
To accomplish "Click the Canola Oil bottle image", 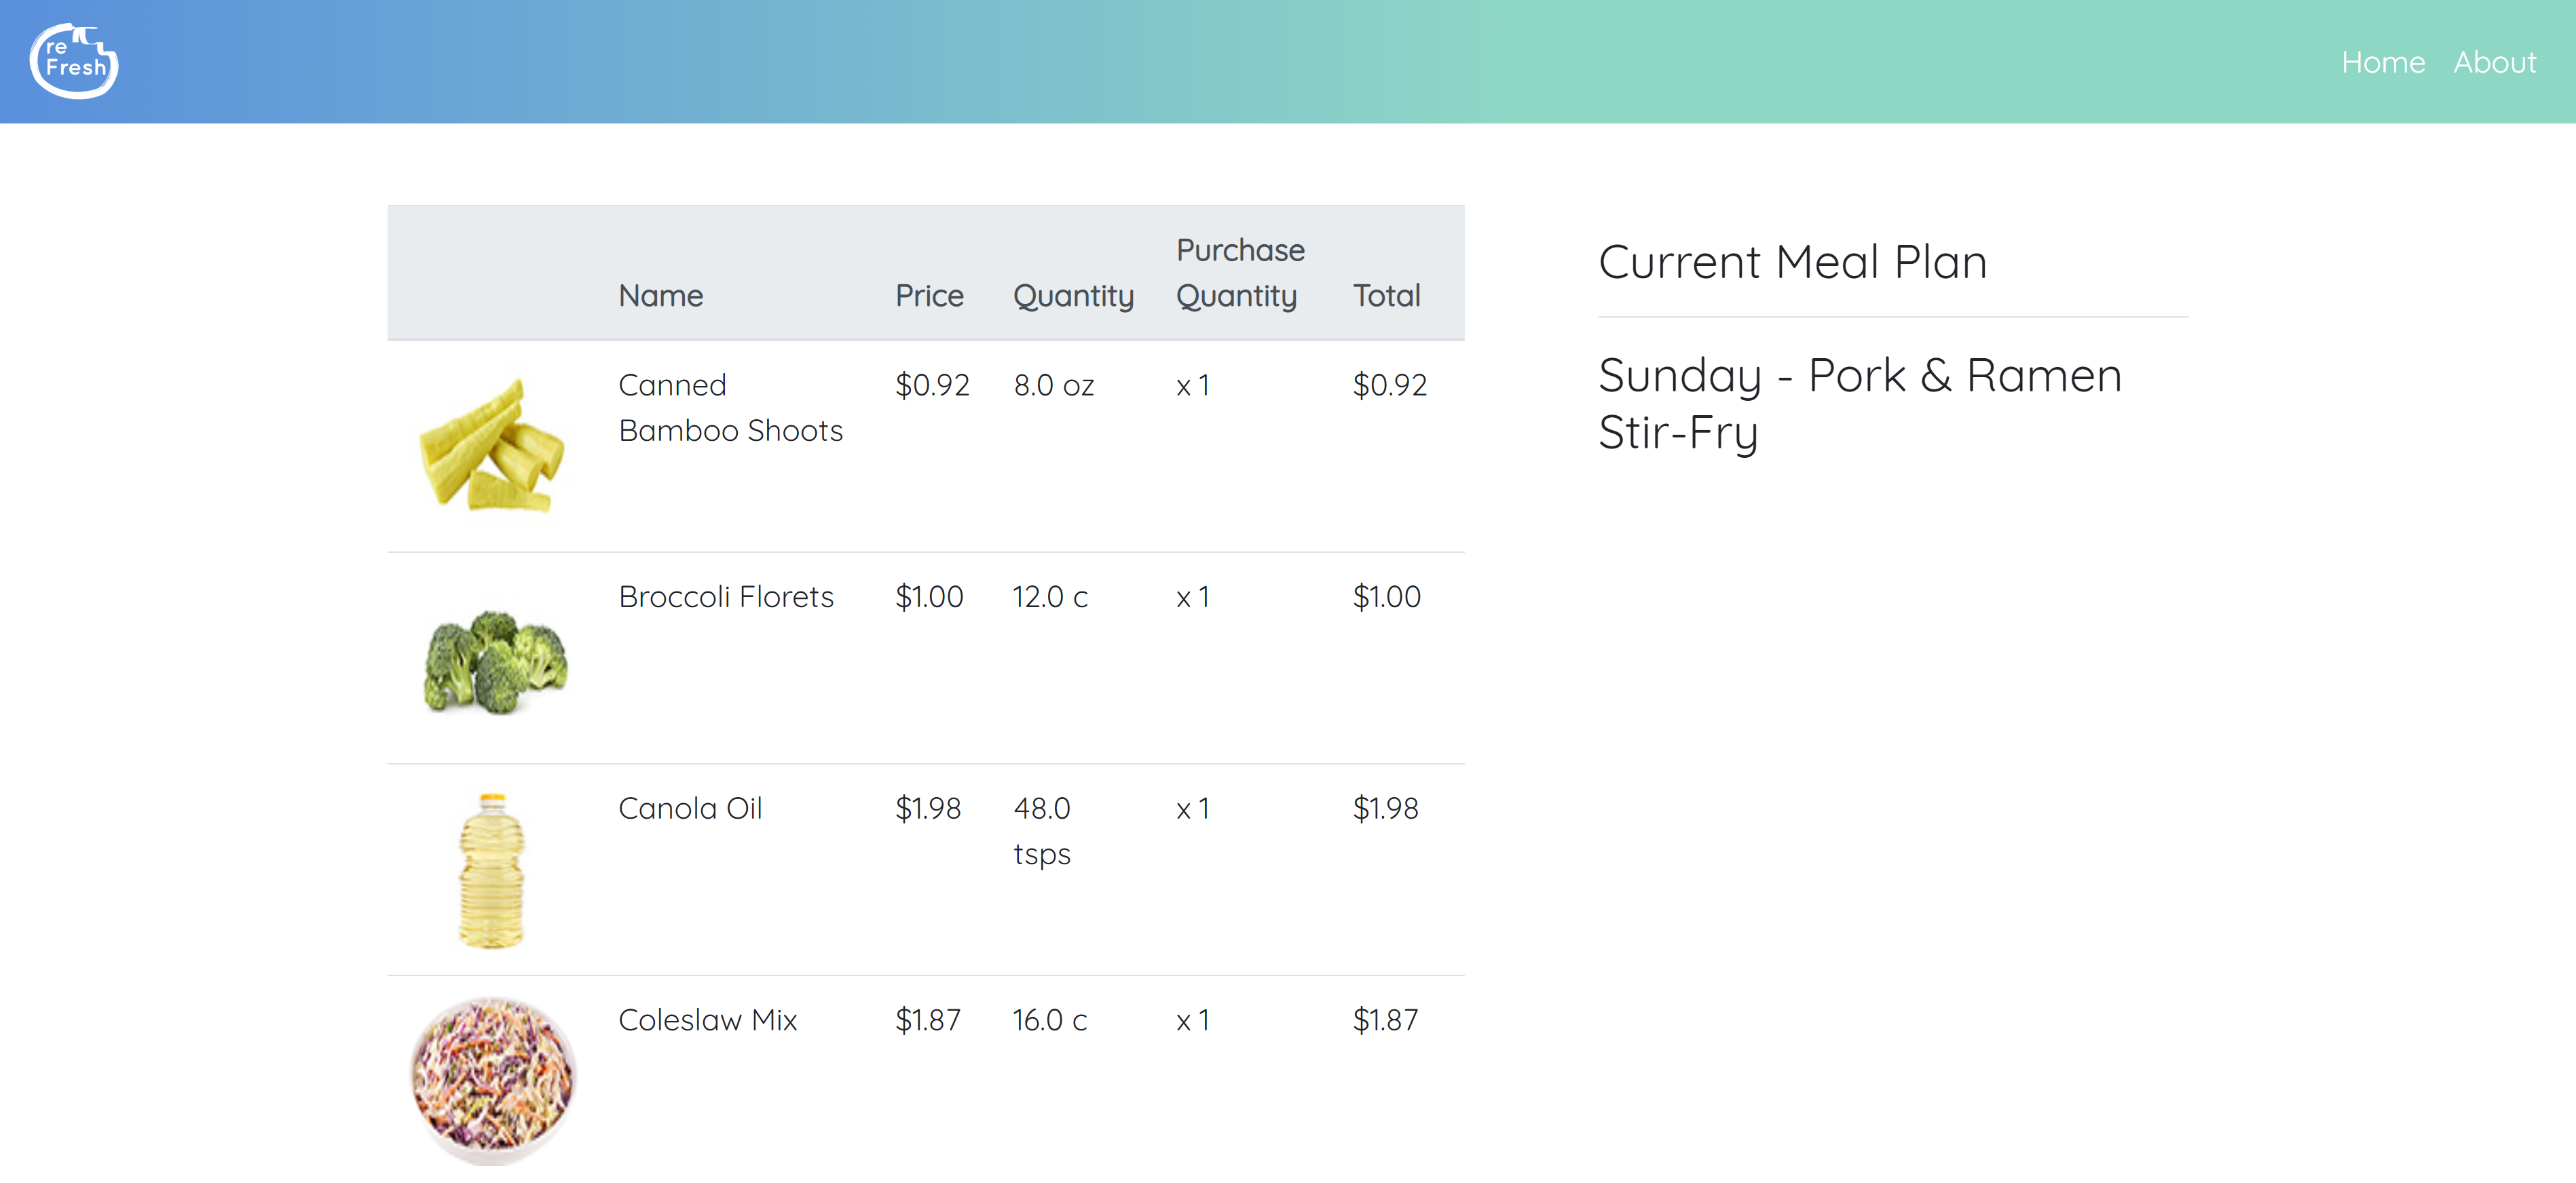I will (491, 869).
